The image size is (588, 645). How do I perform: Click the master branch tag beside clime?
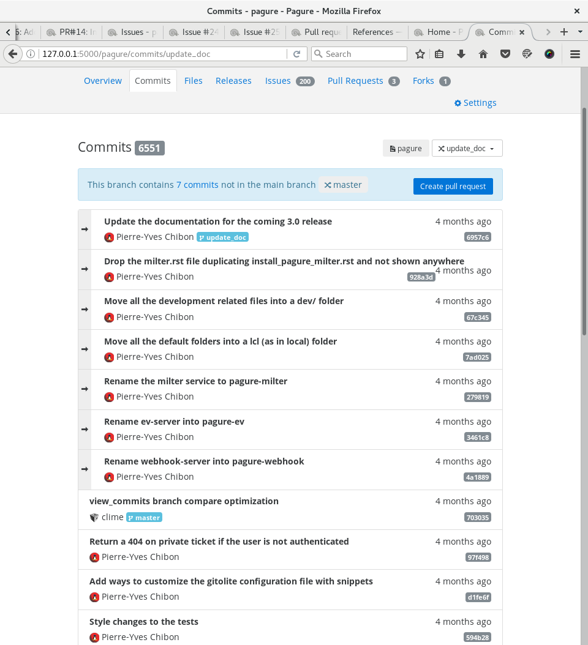[144, 518]
